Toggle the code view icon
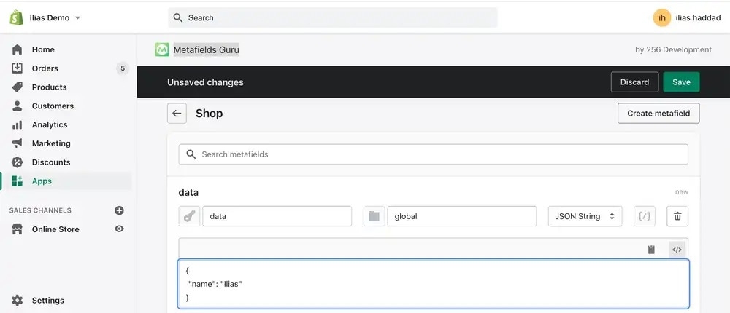Image resolution: width=730 pixels, height=313 pixels. [677, 250]
